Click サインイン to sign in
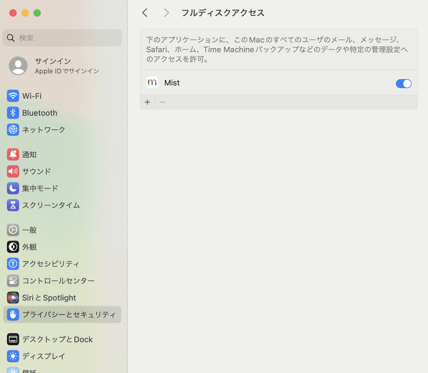 point(53,61)
